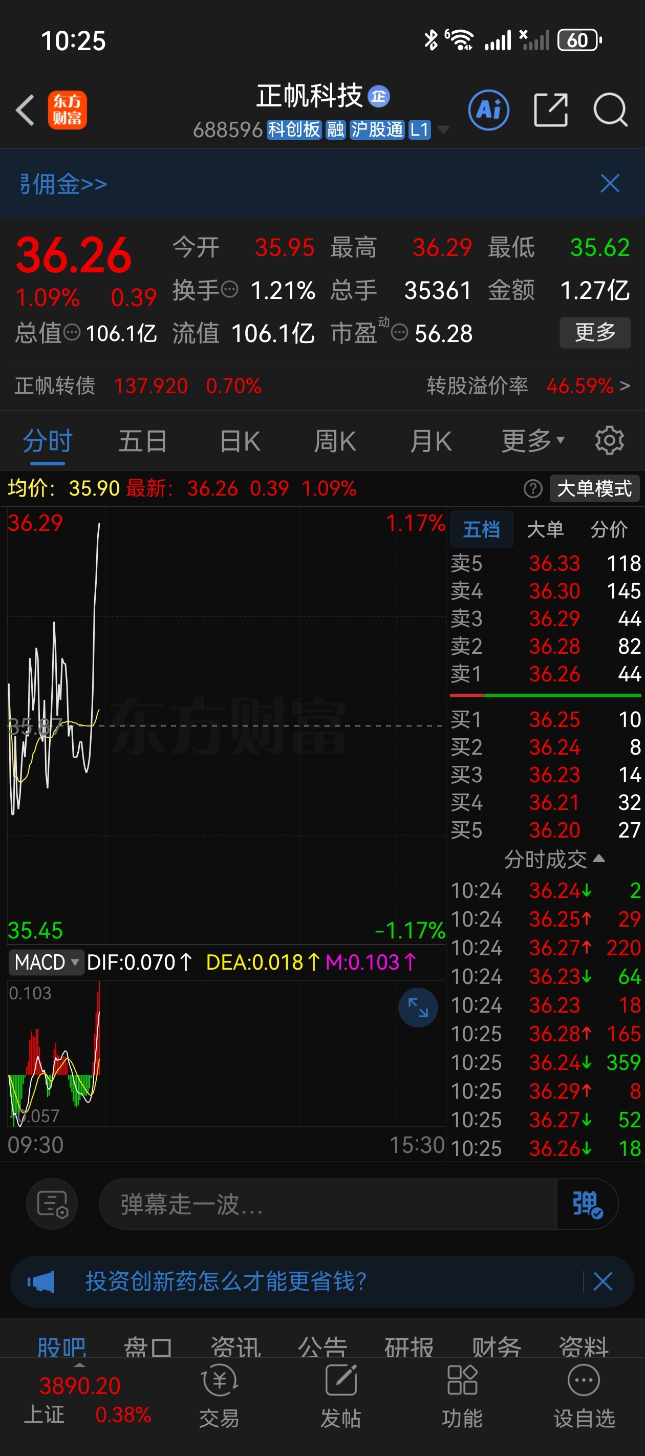This screenshot has height=1456, width=645.
Task: Open 转股溢价率 detail arrow
Action: 625,386
